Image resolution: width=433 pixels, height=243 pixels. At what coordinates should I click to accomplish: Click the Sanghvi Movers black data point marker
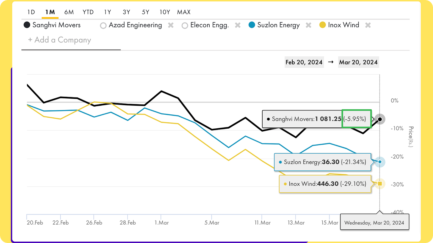click(x=380, y=119)
